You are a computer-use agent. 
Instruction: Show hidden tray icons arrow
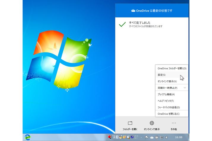coord(141,137)
